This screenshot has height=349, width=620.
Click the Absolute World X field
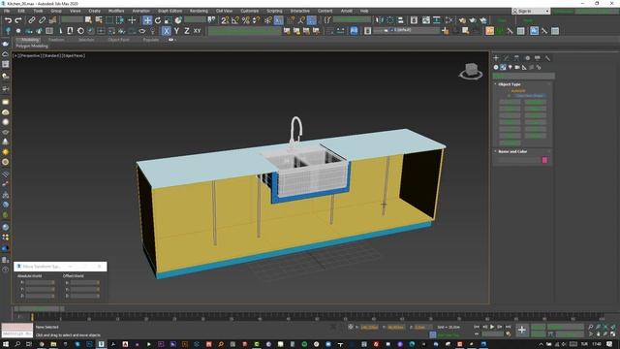[x=40, y=282]
